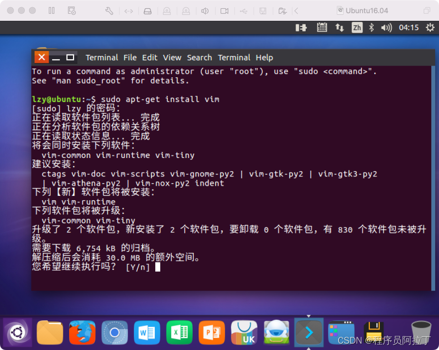
Task: Open Firefox from the Ubuntu dock
Action: (82, 332)
